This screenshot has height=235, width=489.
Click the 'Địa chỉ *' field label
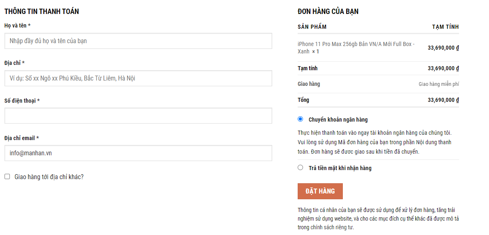pos(14,63)
